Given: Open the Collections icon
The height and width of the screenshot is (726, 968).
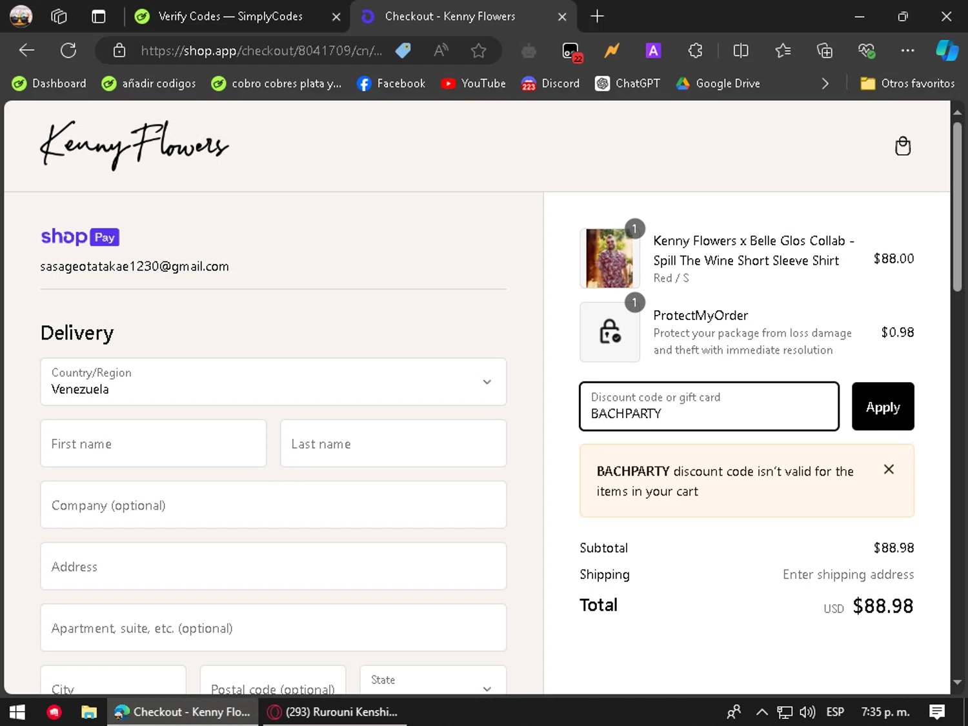Looking at the screenshot, I should pyautogui.click(x=825, y=50).
